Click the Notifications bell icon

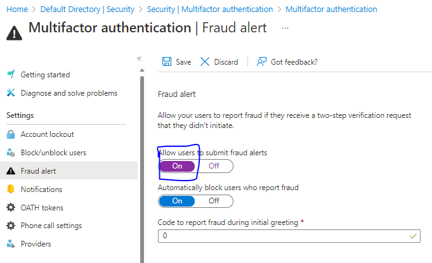[11, 189]
